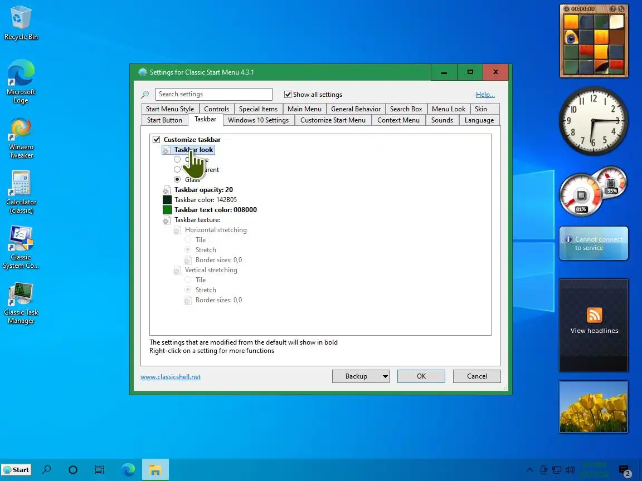Click the RSS feed headlines gadget icon
The image size is (642, 481).
[594, 315]
